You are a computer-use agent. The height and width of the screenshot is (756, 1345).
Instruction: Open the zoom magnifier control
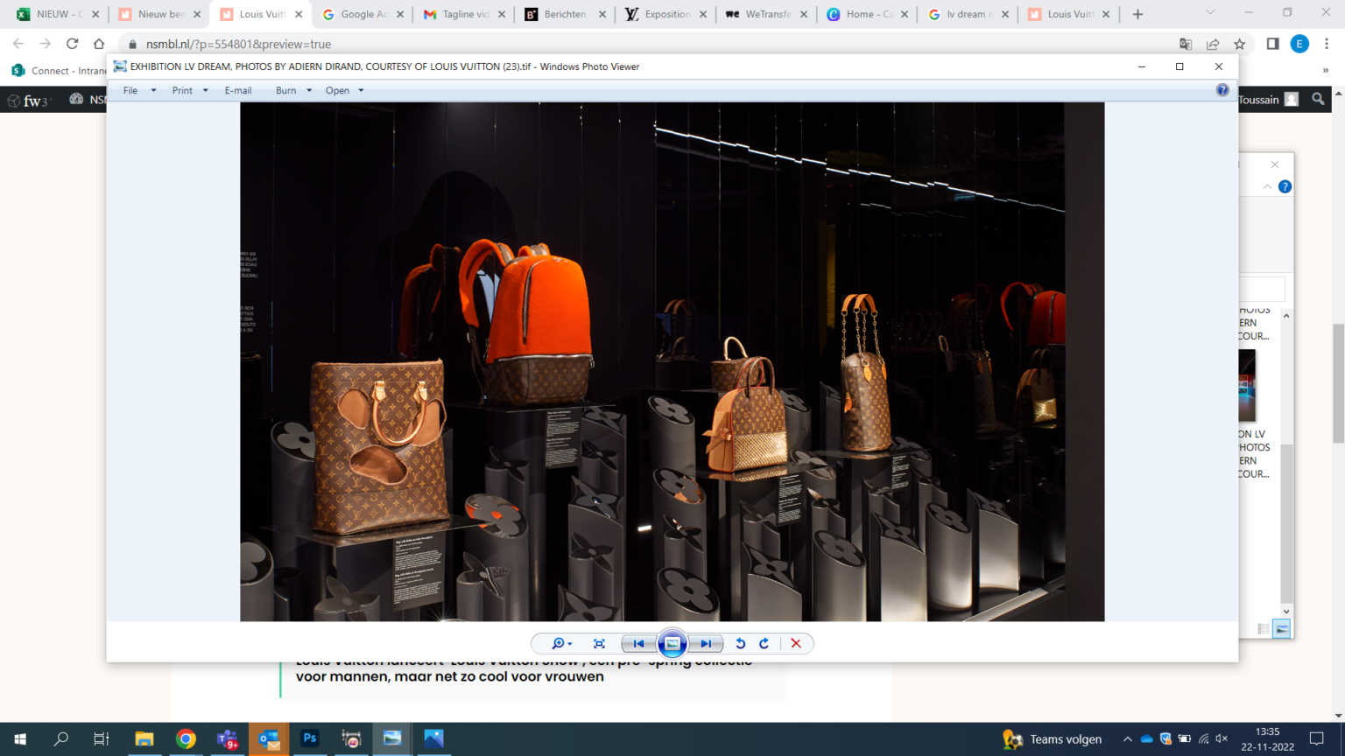point(561,644)
